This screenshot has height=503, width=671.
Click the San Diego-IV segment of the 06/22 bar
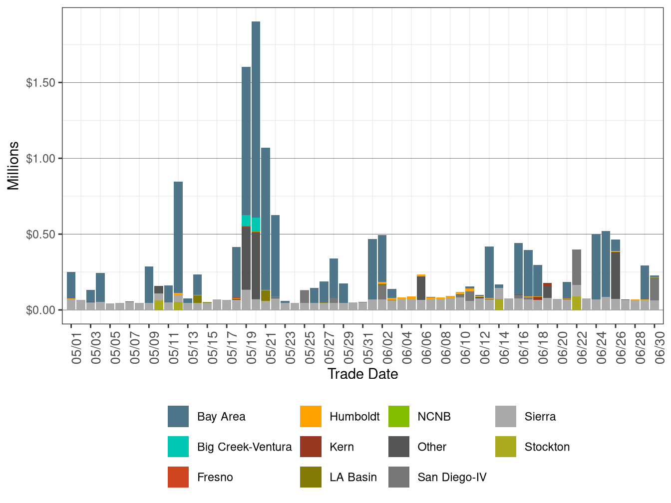(x=577, y=267)
